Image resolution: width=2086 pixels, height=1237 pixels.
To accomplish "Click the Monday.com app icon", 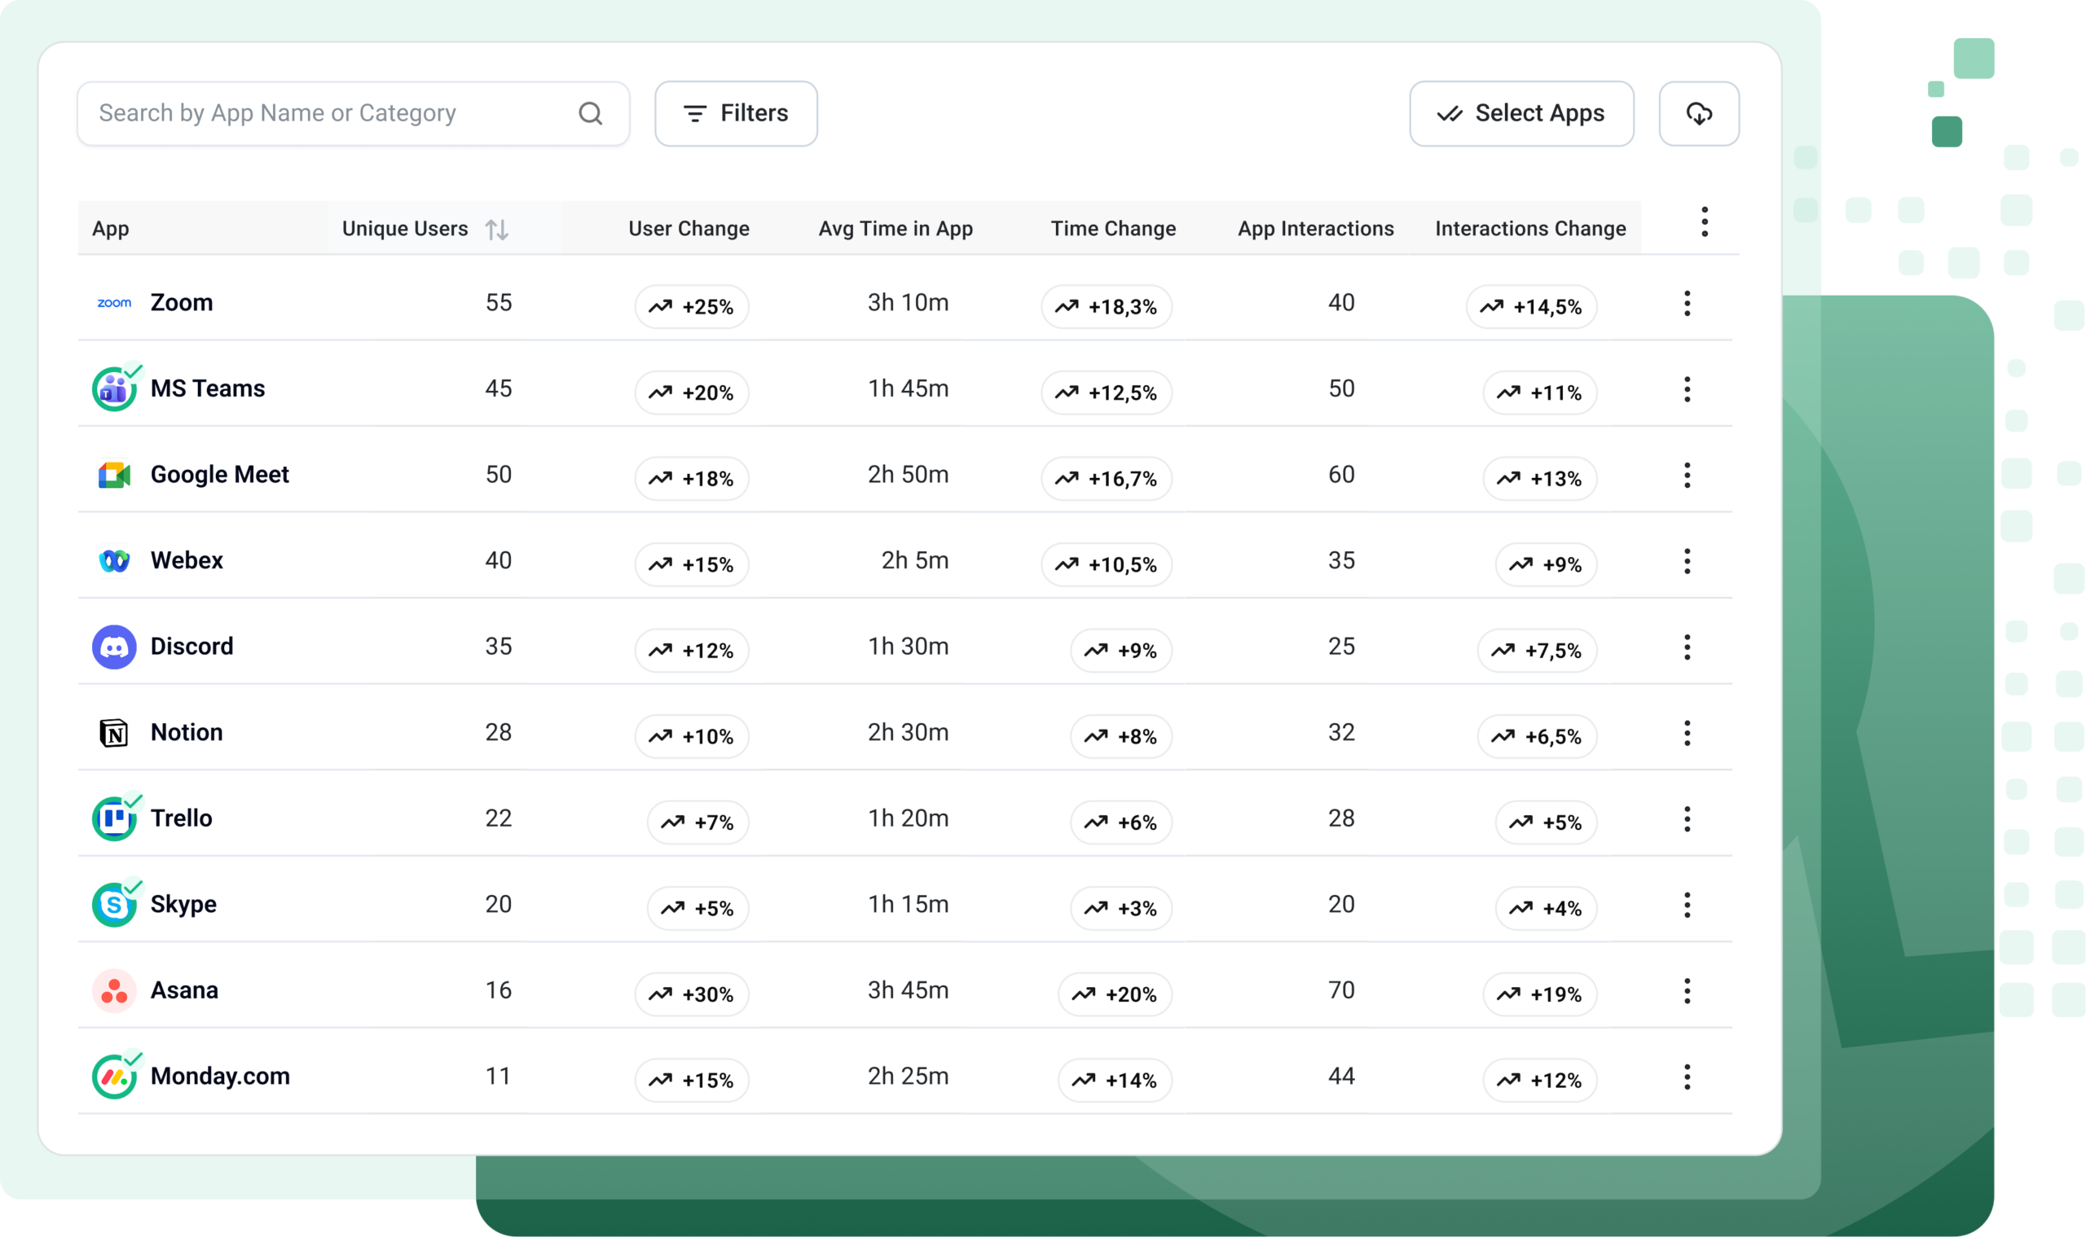I will click(114, 1076).
